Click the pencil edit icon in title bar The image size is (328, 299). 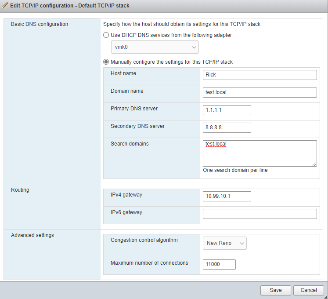[x=5, y=6]
